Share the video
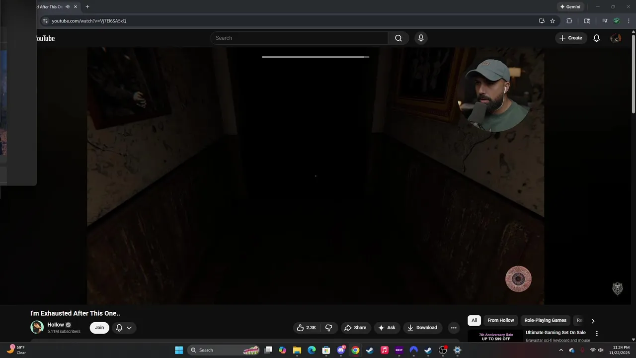This screenshot has width=636, height=358. coord(355,328)
